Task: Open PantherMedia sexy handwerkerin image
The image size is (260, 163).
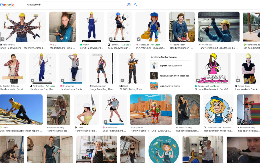Action: pyautogui.click(x=120, y=27)
